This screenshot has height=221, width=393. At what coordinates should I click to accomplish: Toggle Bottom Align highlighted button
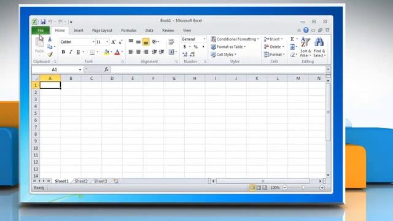pyautogui.click(x=146, y=42)
